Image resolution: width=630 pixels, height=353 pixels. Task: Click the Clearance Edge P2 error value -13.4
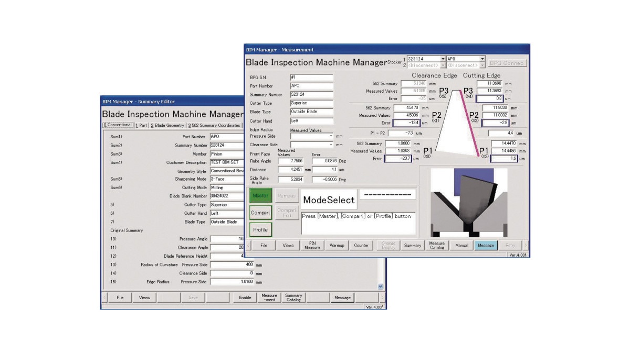click(x=406, y=123)
